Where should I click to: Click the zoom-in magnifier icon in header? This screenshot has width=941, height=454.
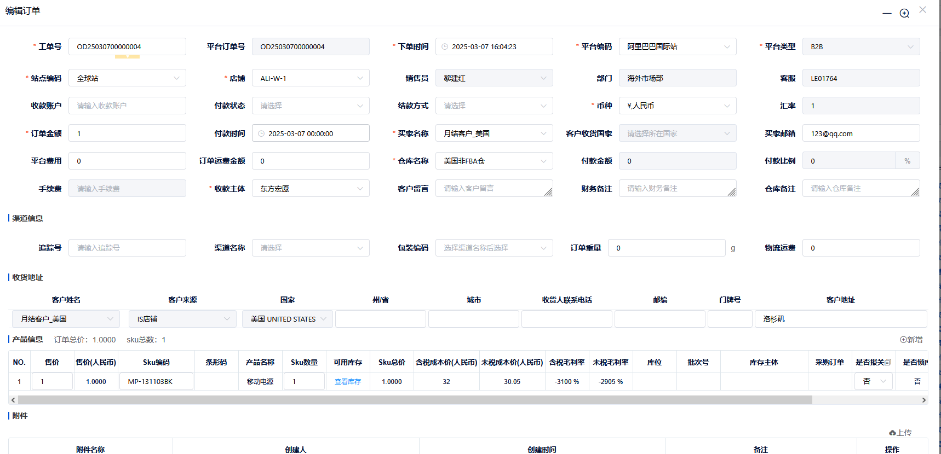point(904,13)
